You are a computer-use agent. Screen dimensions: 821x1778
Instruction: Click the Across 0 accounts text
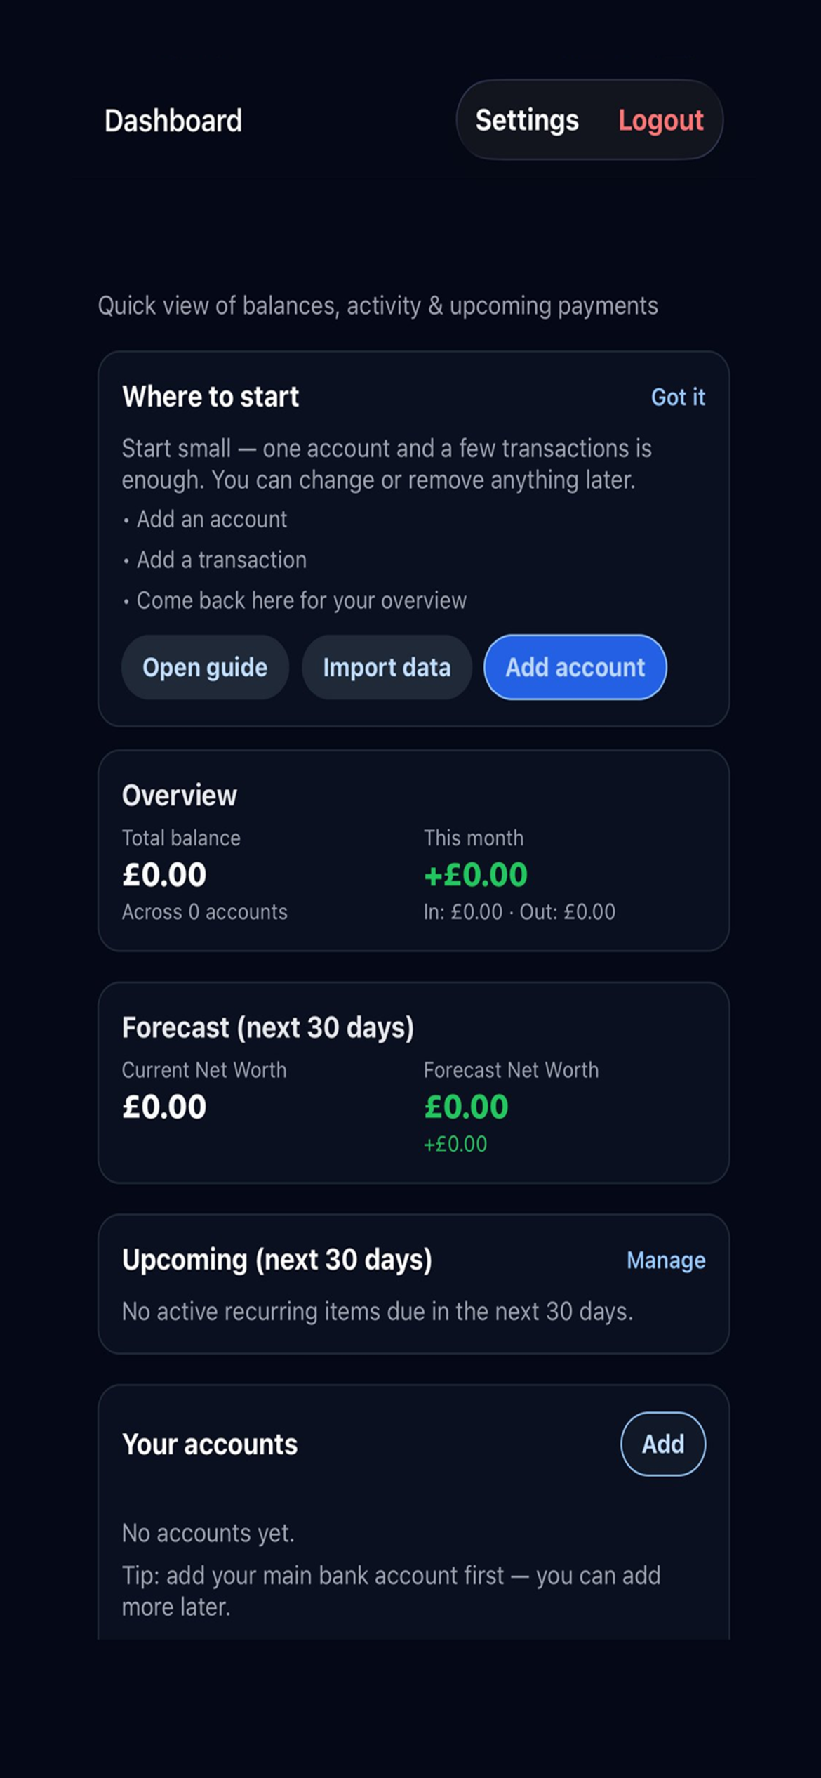point(204,911)
